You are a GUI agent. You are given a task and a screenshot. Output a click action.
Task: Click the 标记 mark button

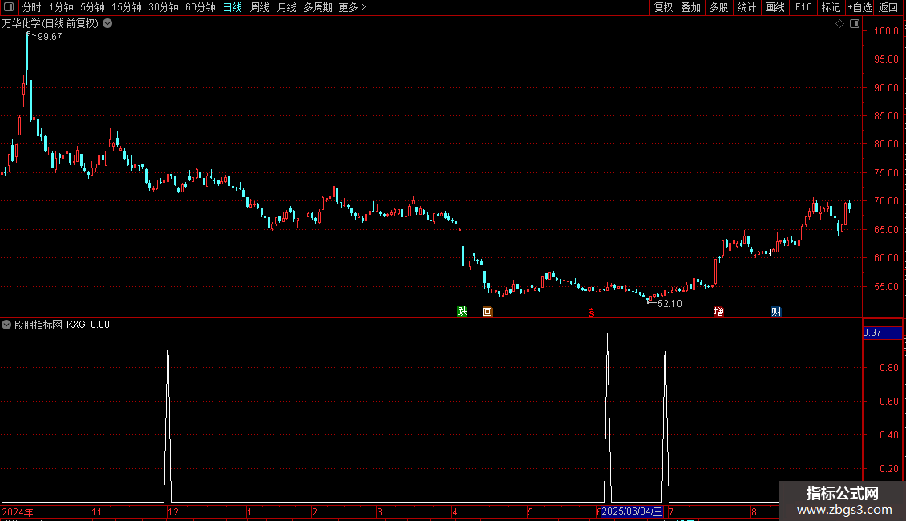831,7
